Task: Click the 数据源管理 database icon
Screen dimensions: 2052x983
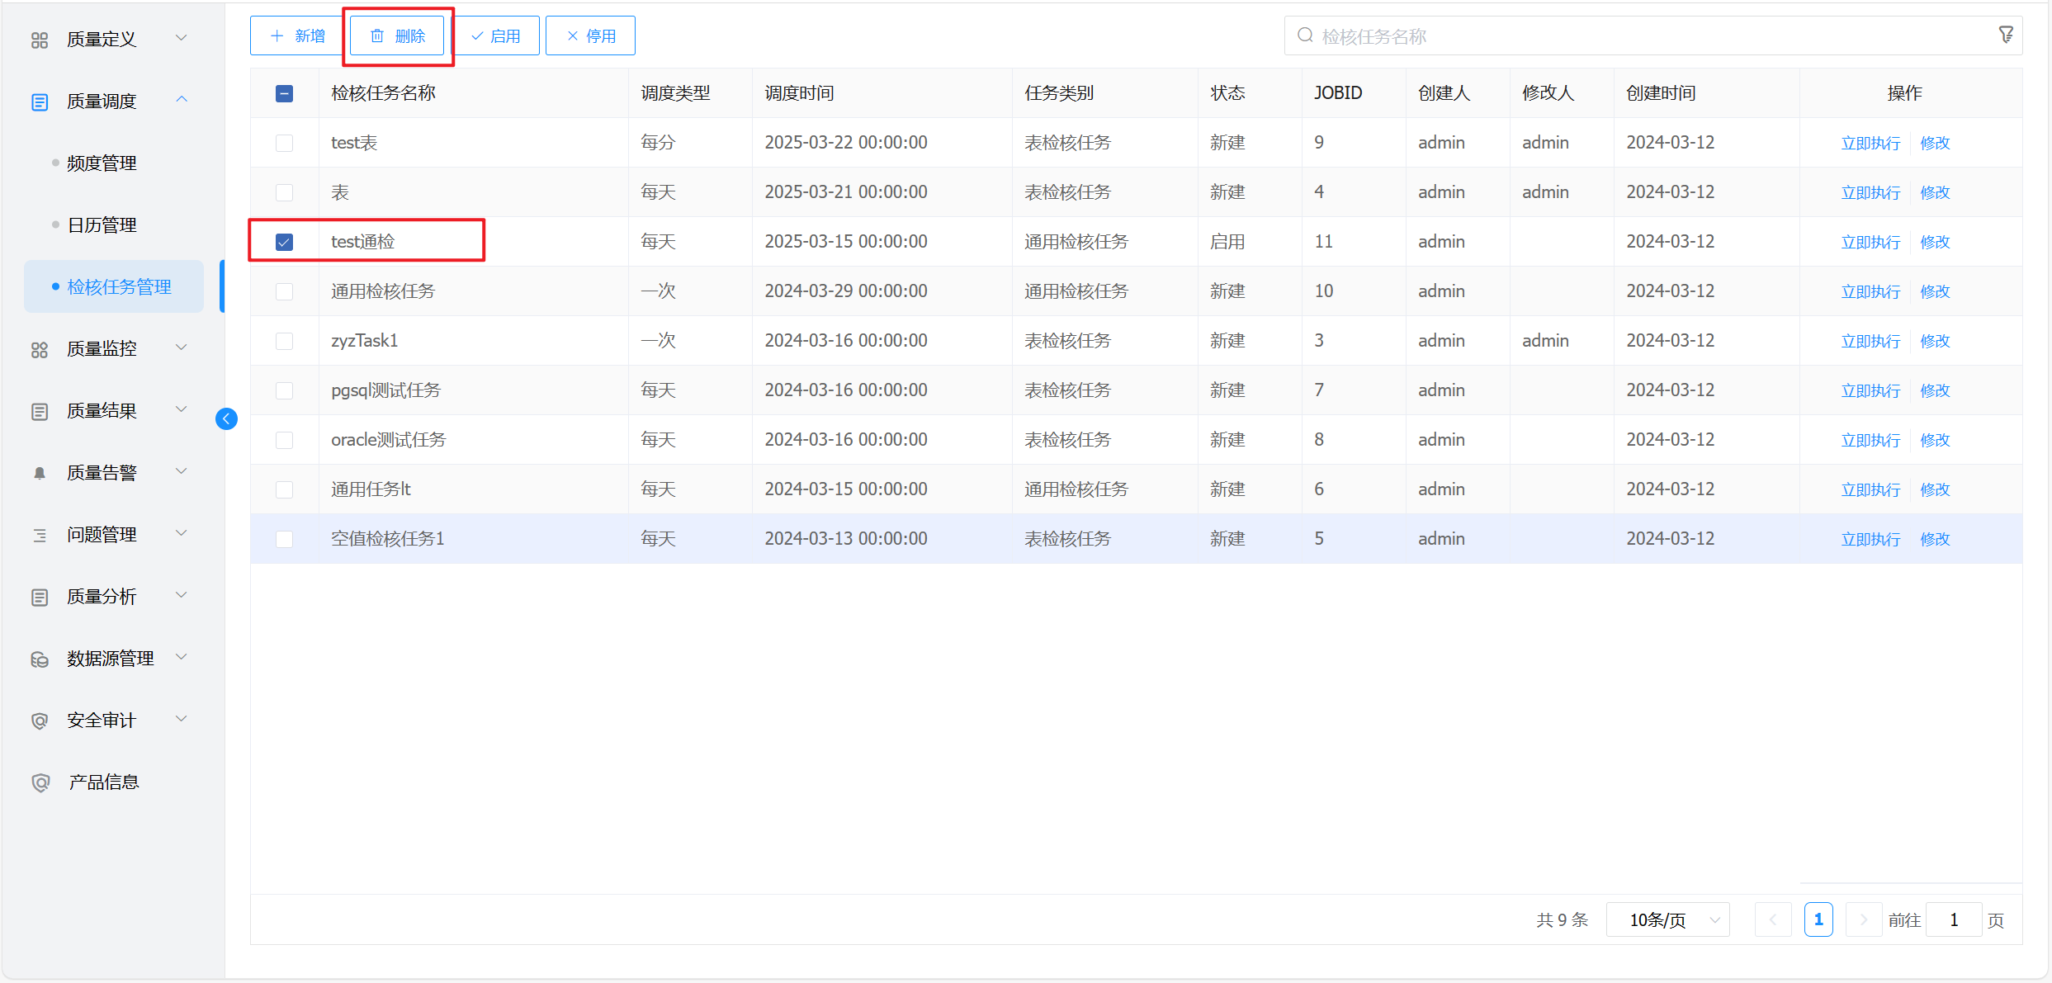Action: tap(40, 659)
